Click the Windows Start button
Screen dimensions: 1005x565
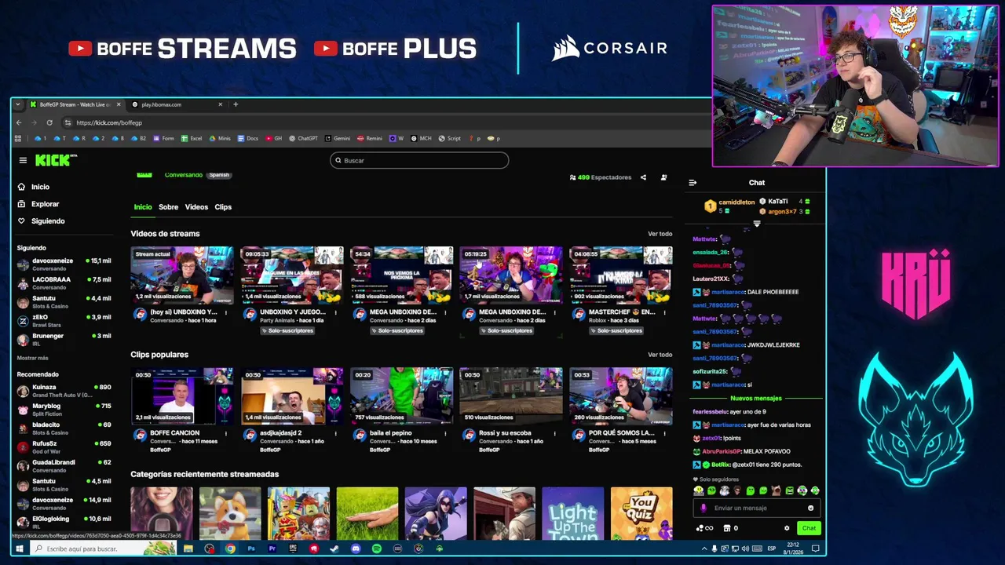click(x=20, y=549)
